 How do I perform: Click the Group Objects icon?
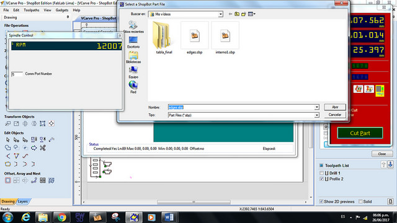tap(34, 139)
